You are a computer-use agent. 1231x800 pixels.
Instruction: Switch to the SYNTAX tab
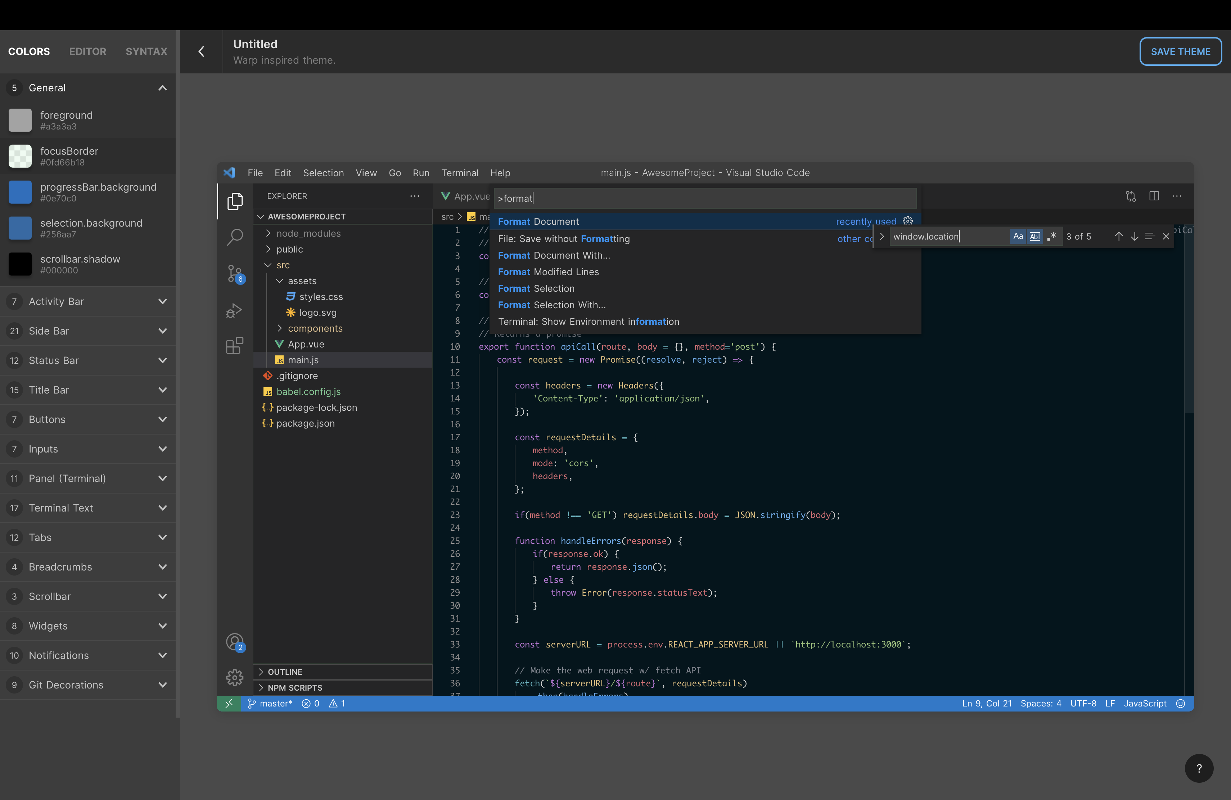point(146,52)
